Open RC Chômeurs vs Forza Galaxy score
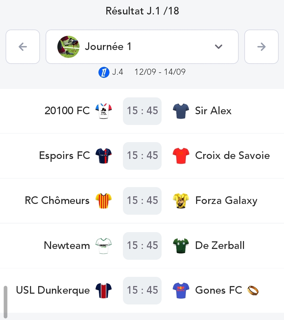 (142, 201)
